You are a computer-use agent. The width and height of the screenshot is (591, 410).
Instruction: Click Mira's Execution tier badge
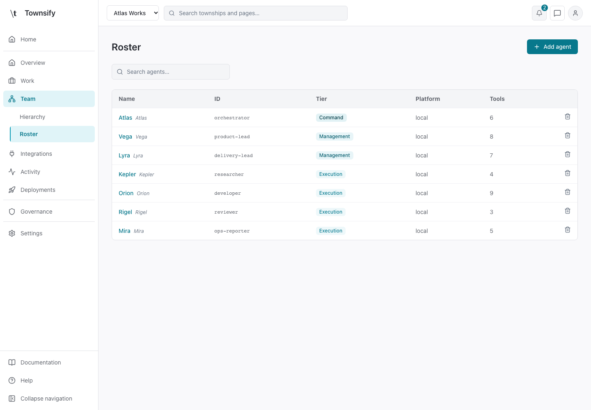(x=331, y=231)
